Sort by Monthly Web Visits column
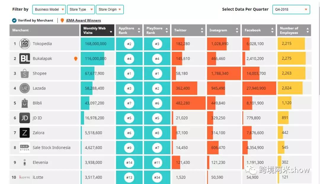Screen dimensions: 320x184 97,30
